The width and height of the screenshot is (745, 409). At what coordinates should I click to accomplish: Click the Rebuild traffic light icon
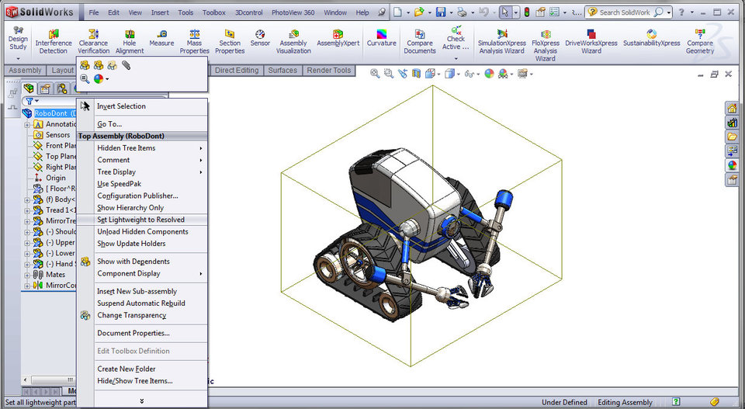(x=526, y=12)
